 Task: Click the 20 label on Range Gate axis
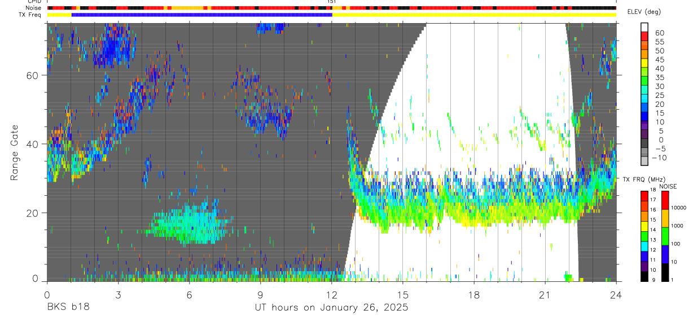(33, 213)
